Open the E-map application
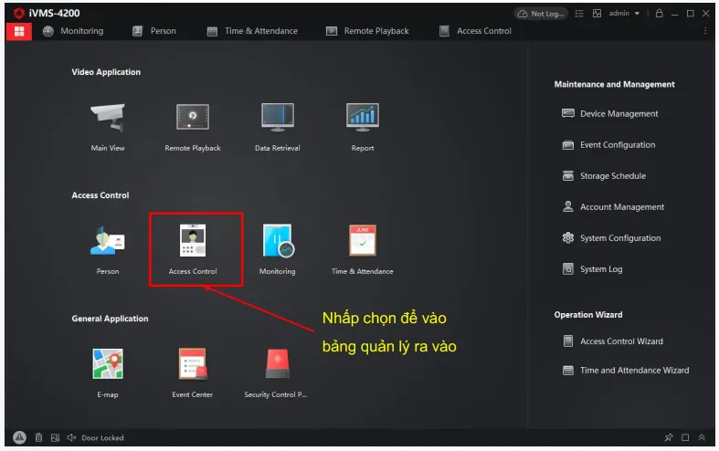The width and height of the screenshot is (719, 451). tap(107, 364)
